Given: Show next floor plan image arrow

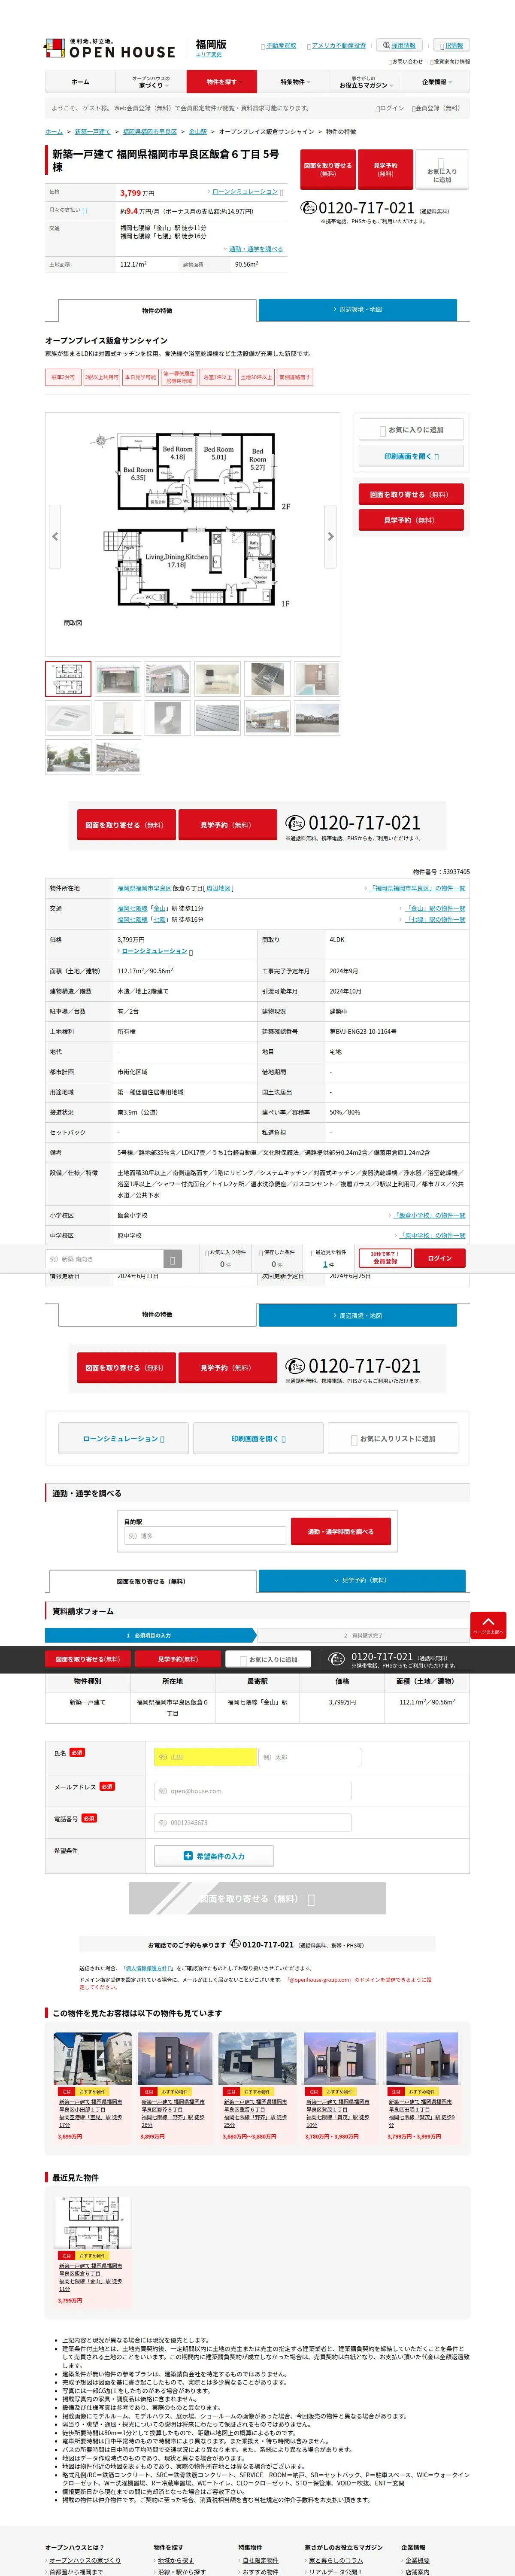Looking at the screenshot, I should pyautogui.click(x=331, y=537).
